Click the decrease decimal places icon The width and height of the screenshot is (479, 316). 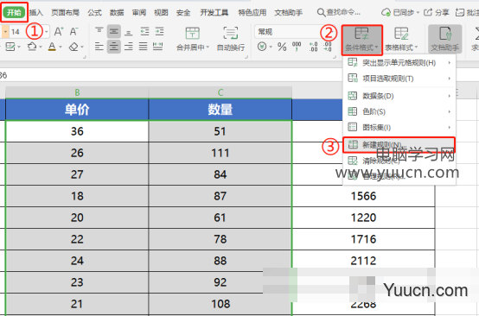coord(328,47)
